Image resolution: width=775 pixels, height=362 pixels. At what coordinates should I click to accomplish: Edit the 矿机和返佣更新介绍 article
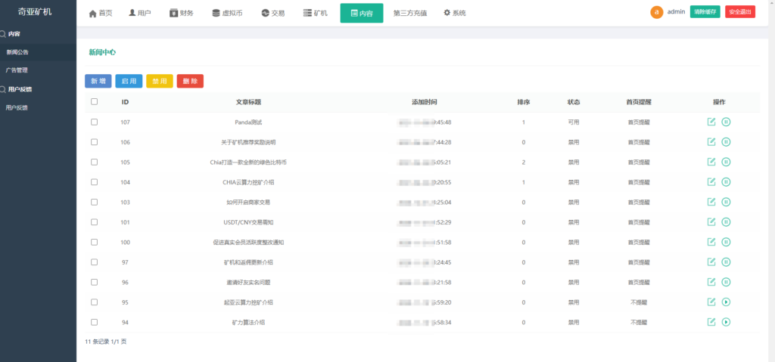pos(711,261)
